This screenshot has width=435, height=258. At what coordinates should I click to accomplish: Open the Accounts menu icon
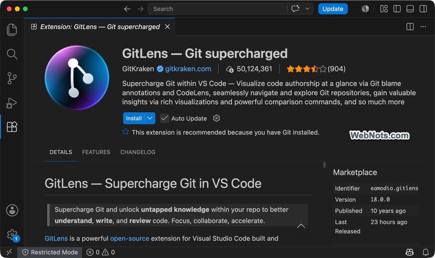click(12, 210)
